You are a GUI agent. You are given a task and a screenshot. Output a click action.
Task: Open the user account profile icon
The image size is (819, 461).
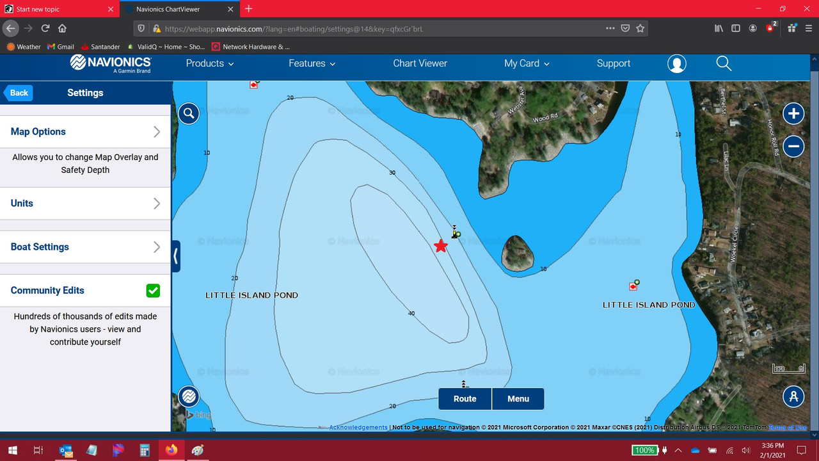coord(676,63)
